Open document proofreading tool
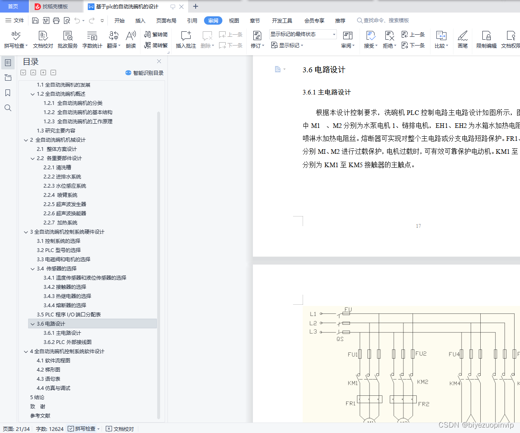Image resolution: width=520 pixels, height=433 pixels. pyautogui.click(x=43, y=40)
